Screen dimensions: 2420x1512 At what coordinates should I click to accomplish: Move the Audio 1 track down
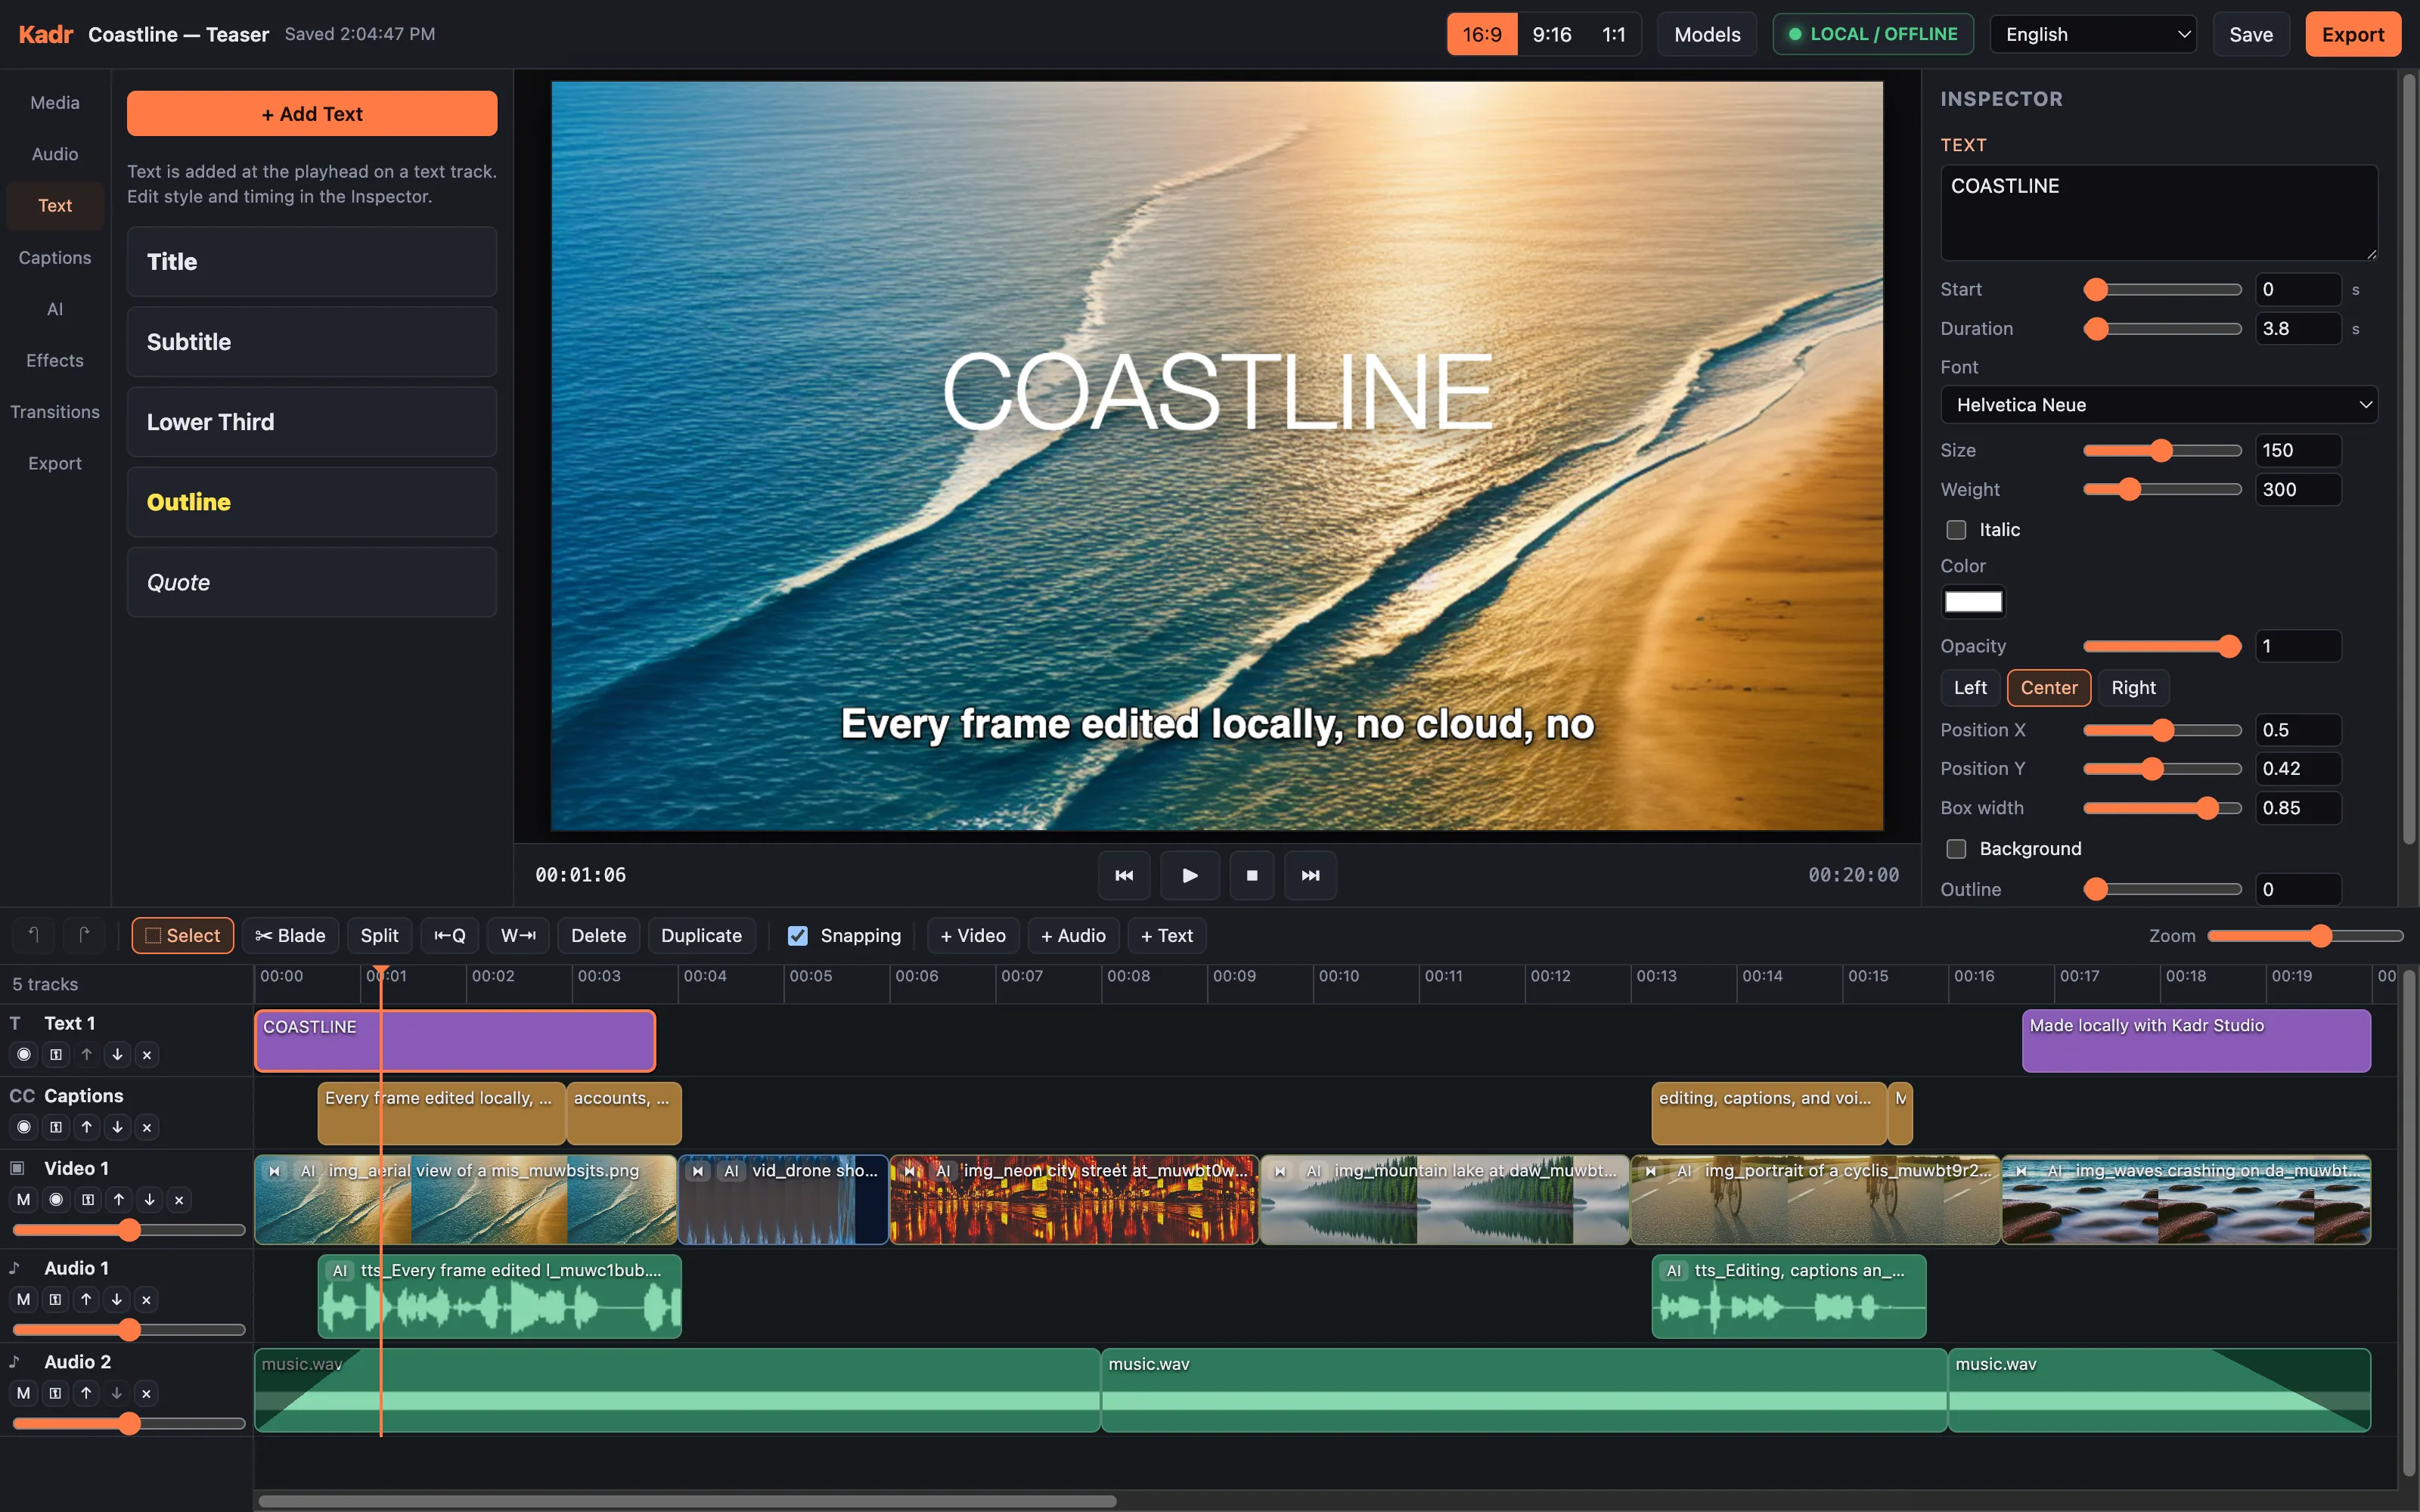[116, 1299]
